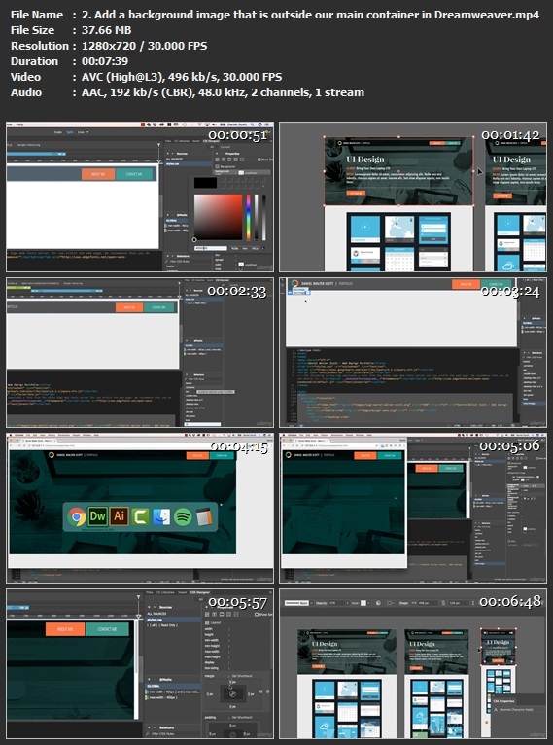This screenshot has width=553, height=745.
Task: Click the padding Set Shorthand text at 00:05:57
Action: click(242, 718)
